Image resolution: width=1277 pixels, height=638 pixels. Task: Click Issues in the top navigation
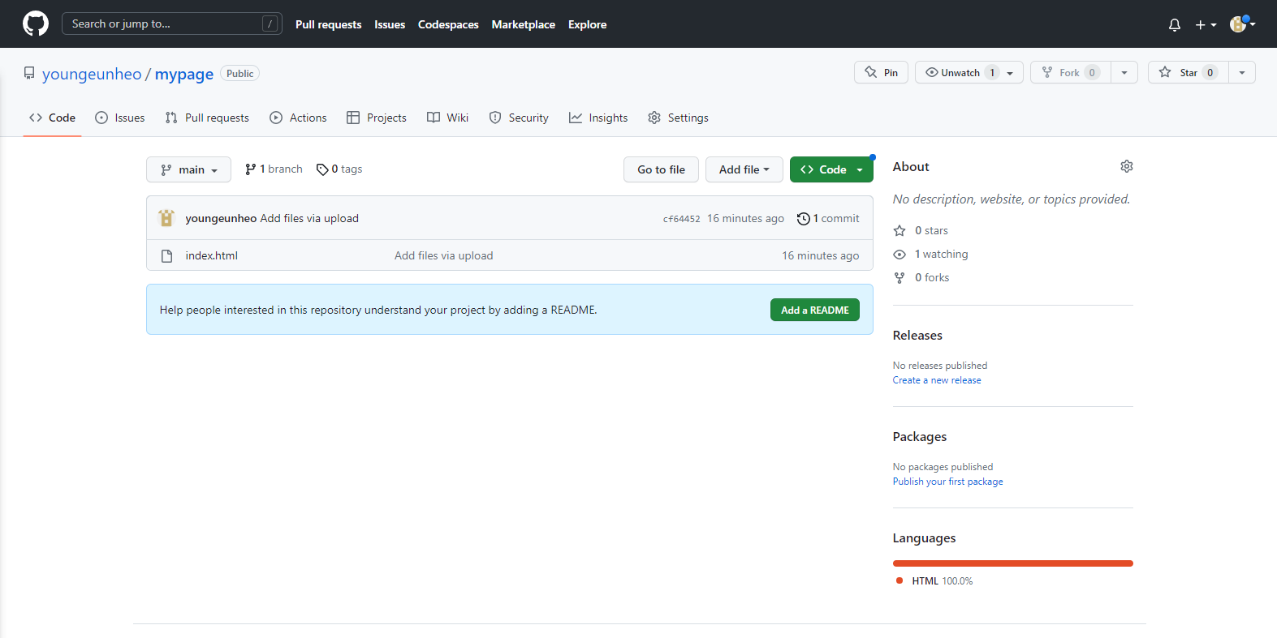click(390, 24)
